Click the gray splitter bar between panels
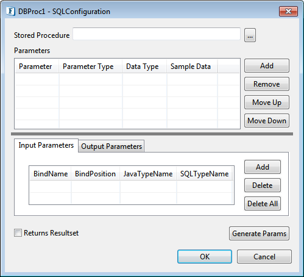Screen dimensions: 304x277 [x=152, y=134]
